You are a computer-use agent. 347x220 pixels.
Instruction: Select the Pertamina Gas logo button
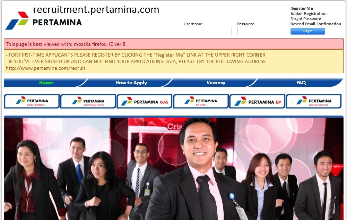145,101
